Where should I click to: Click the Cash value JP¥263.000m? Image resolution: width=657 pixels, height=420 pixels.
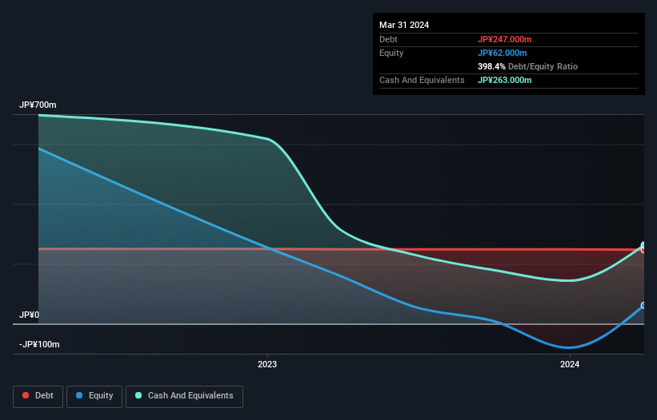504,80
